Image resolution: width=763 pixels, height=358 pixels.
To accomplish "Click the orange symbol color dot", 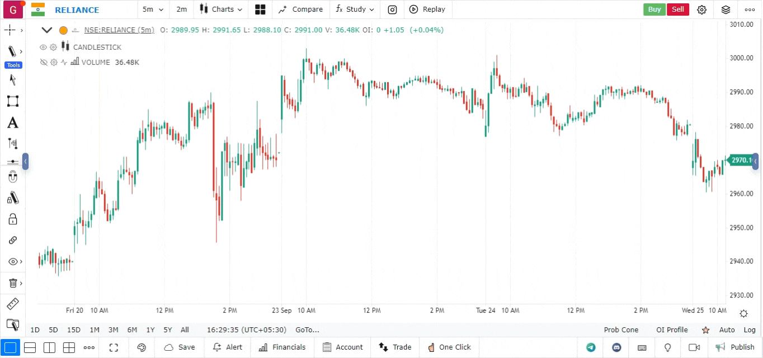I will click(63, 30).
